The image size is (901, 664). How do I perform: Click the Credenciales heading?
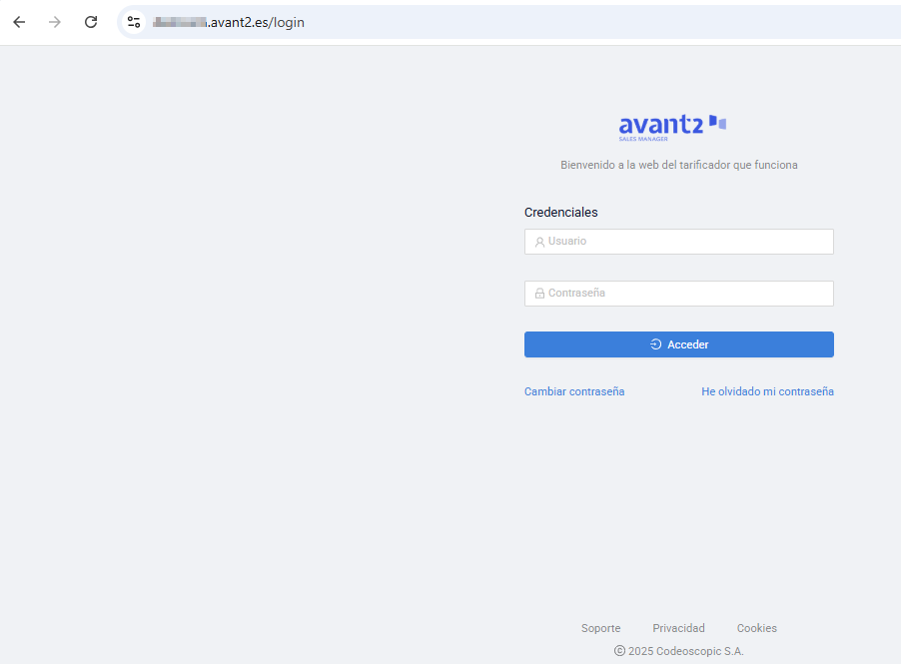pos(560,213)
